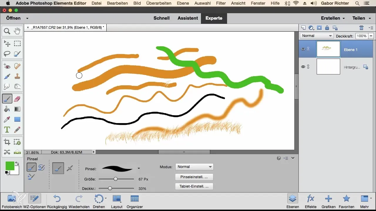Open the Teilen dropdown
This screenshot has width=376, height=211.
[x=361, y=18]
